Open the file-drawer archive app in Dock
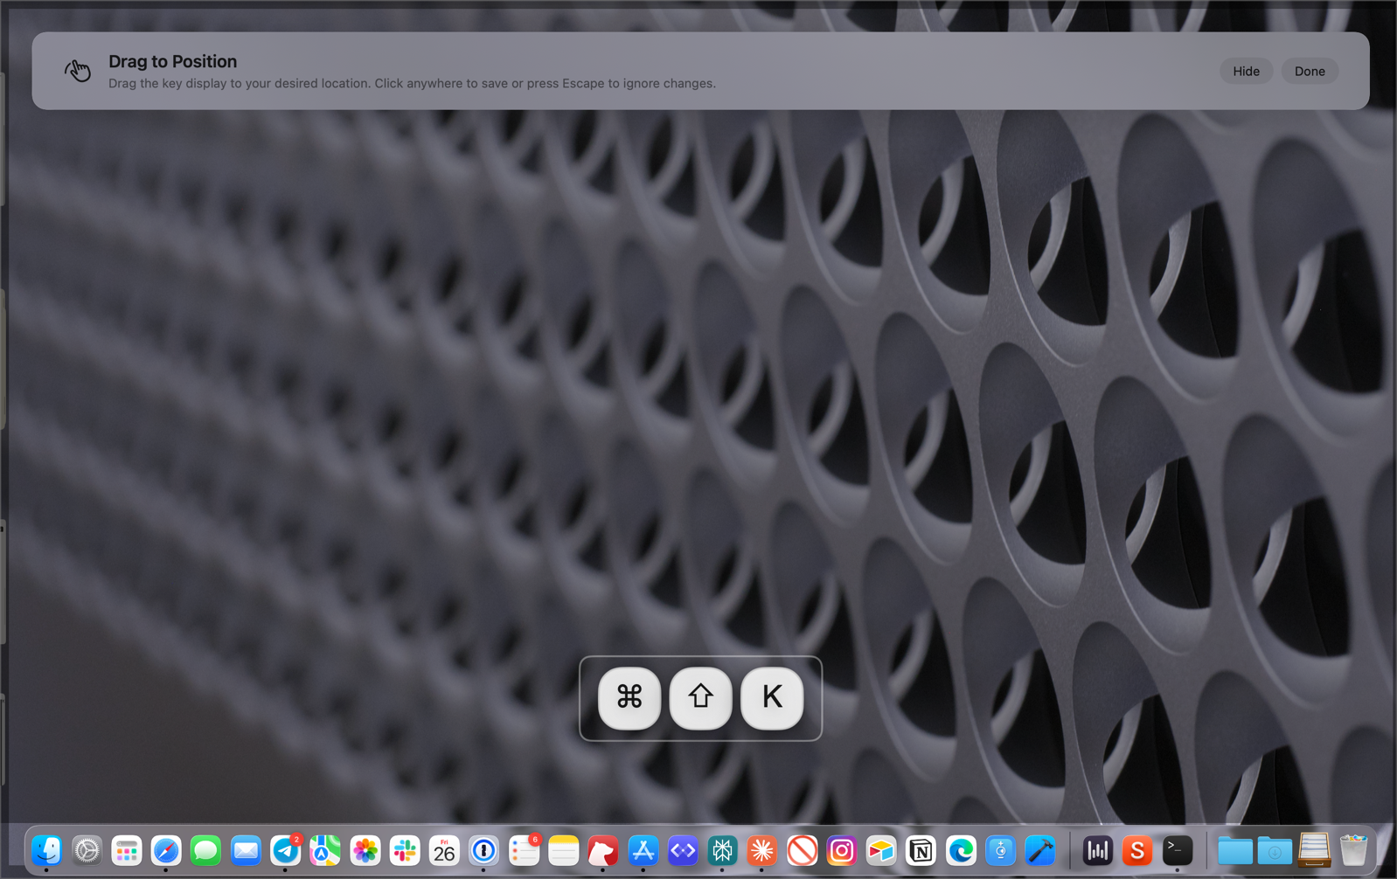Image resolution: width=1397 pixels, height=879 pixels. point(1314,850)
